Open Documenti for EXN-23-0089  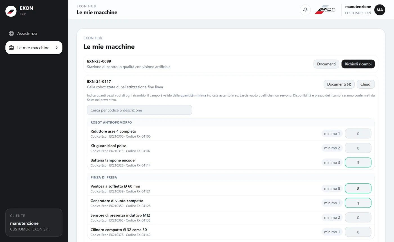(326, 64)
